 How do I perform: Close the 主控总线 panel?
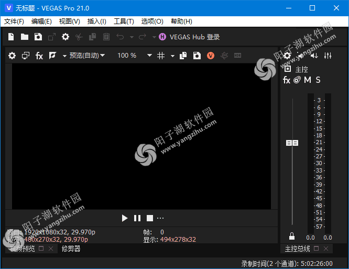tap(326, 249)
